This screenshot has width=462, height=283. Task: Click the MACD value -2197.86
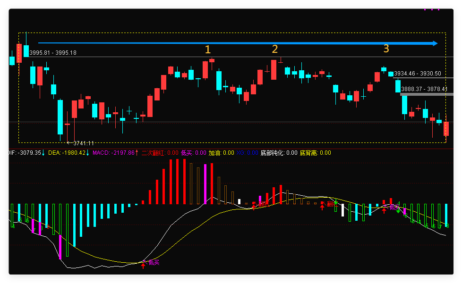122,153
